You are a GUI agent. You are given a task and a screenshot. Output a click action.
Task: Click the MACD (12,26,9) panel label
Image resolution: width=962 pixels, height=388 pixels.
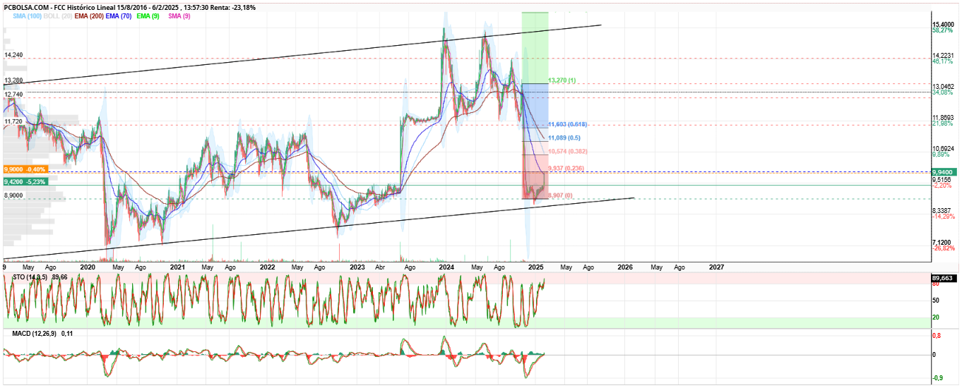[33, 333]
